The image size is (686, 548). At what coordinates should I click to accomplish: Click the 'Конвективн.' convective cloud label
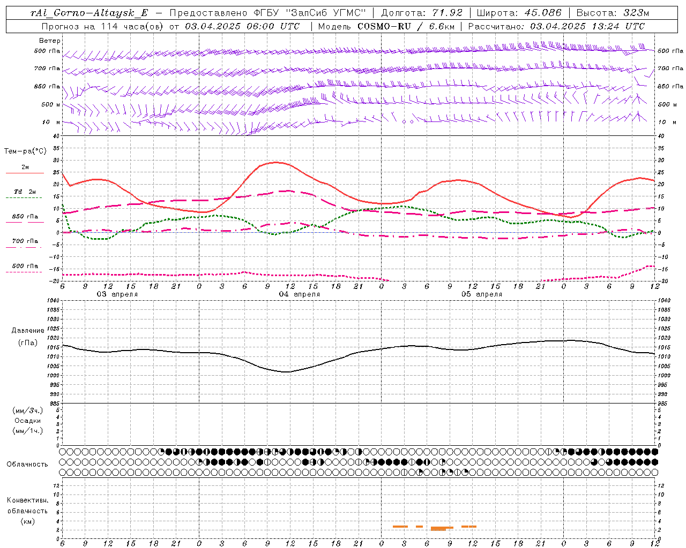click(x=27, y=500)
